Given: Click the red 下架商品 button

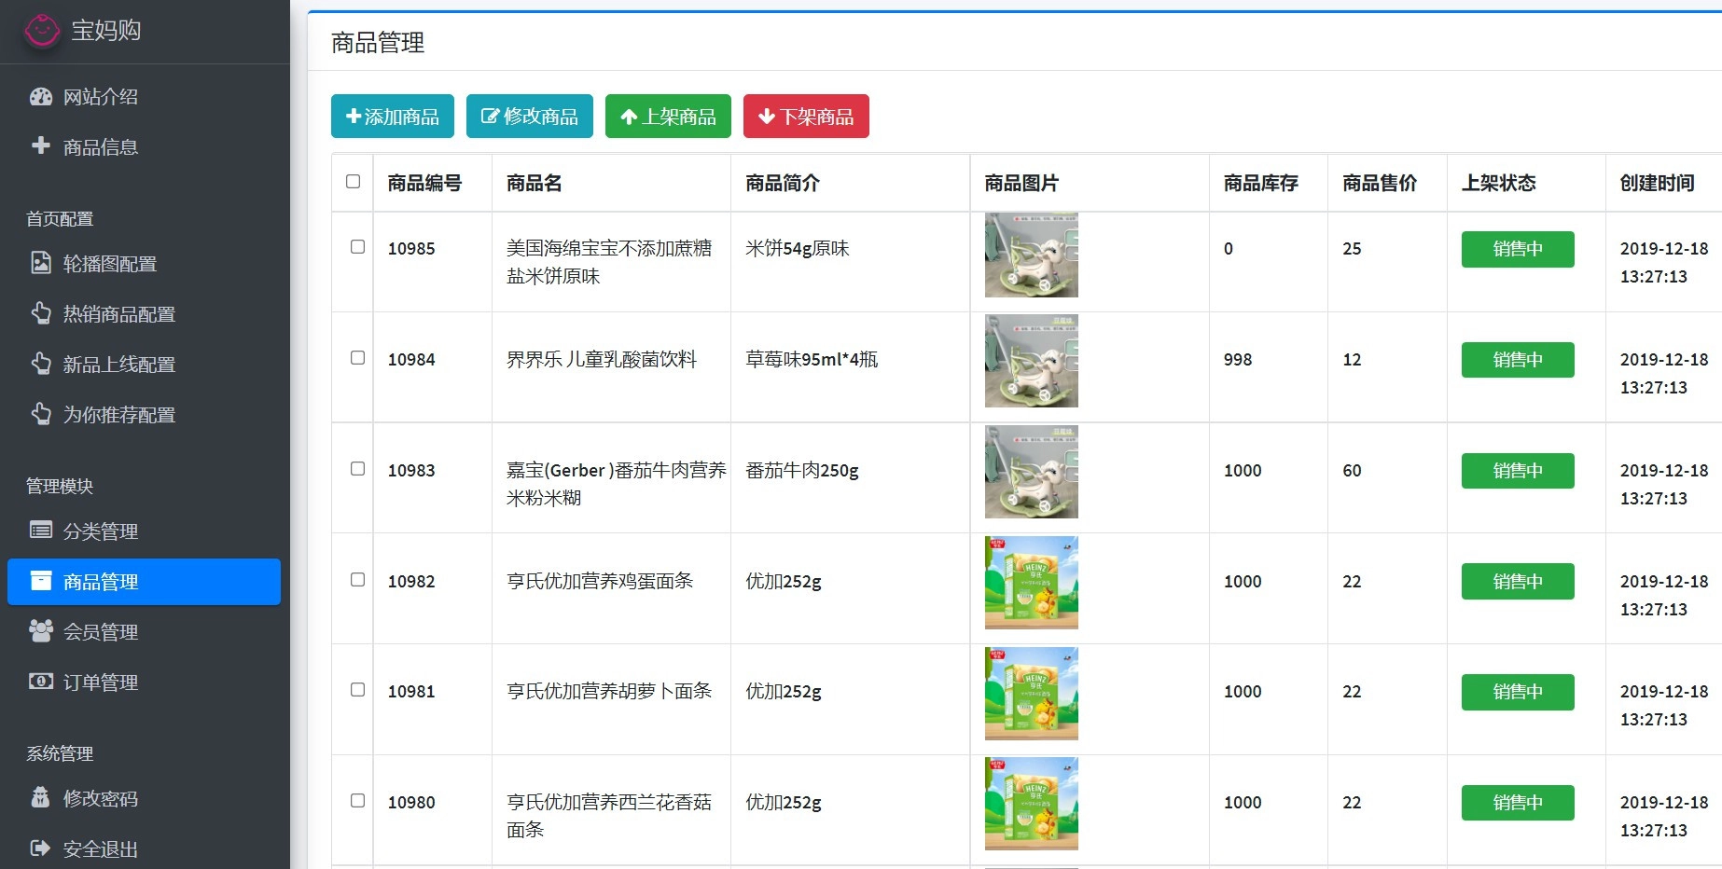Looking at the screenshot, I should pos(806,117).
